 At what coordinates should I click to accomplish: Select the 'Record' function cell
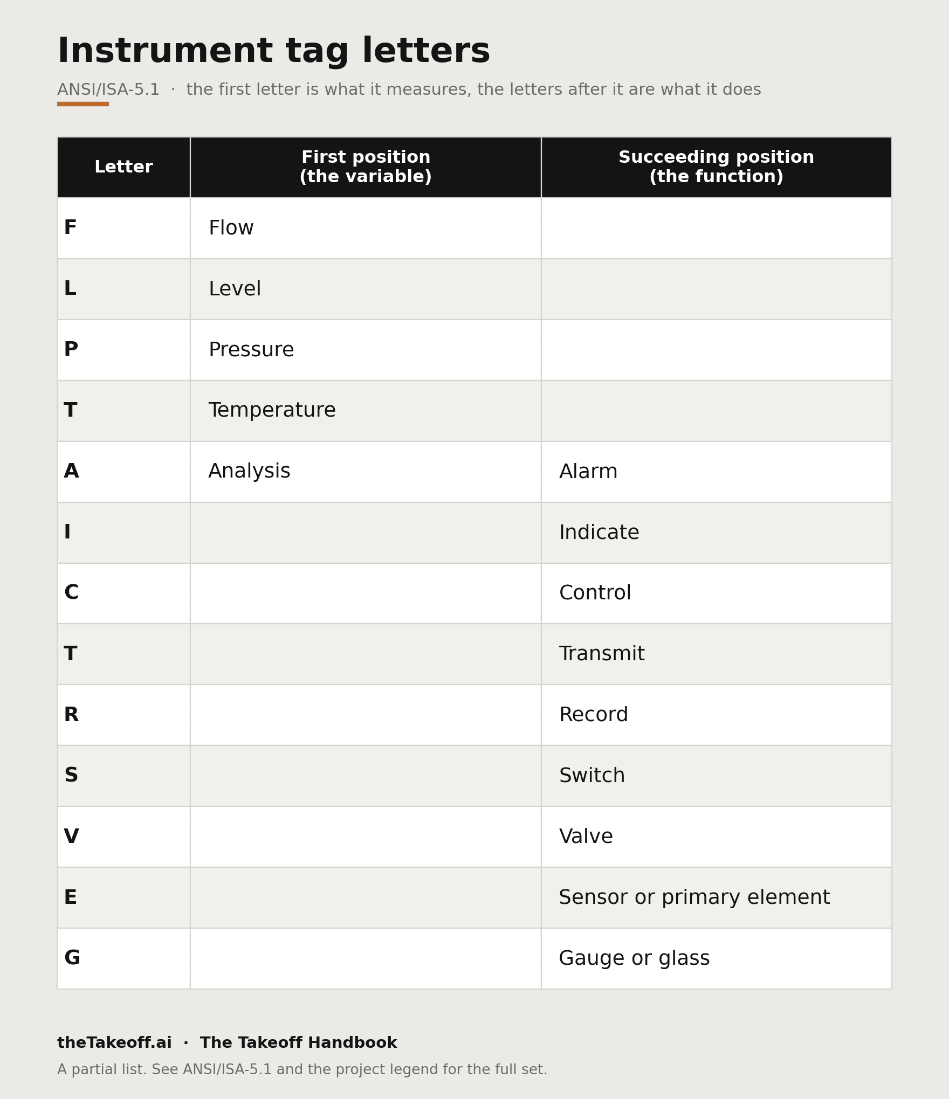[x=716, y=715]
